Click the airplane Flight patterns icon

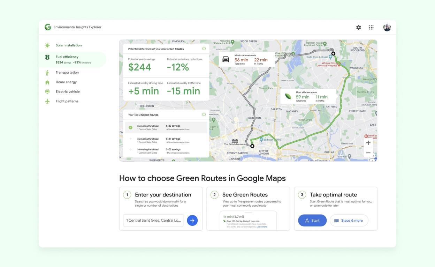tap(47, 101)
